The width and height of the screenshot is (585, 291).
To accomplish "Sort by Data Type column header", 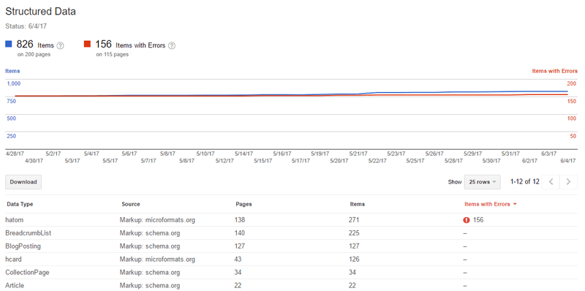I will (19, 205).
